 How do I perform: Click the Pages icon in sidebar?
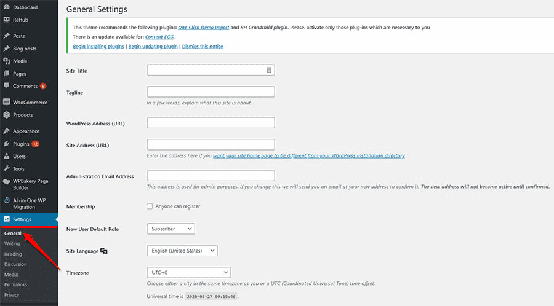tap(7, 73)
